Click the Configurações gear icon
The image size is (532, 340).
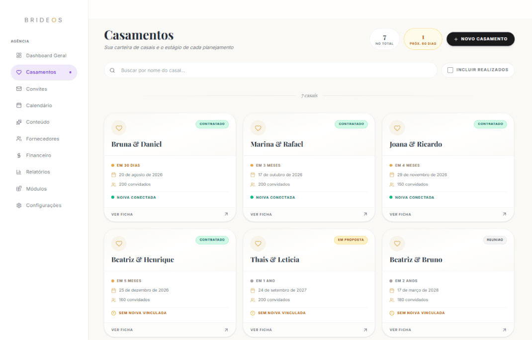point(19,205)
